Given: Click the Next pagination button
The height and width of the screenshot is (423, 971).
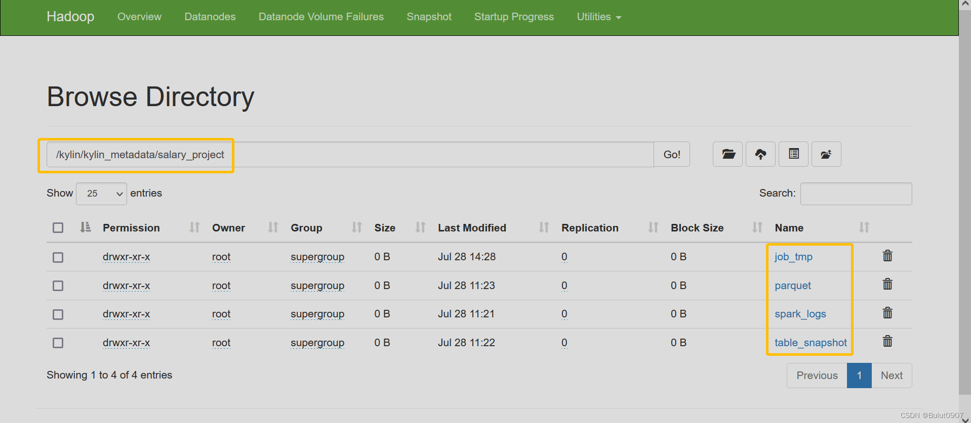Looking at the screenshot, I should click(x=892, y=375).
